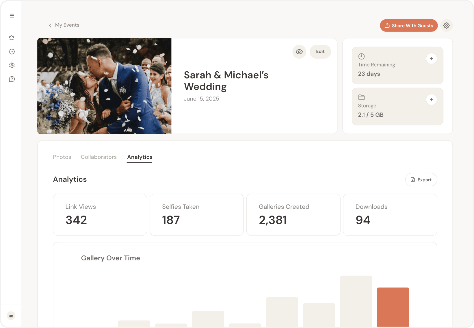
Task: Switch to the Photos tab
Action: 62,157
